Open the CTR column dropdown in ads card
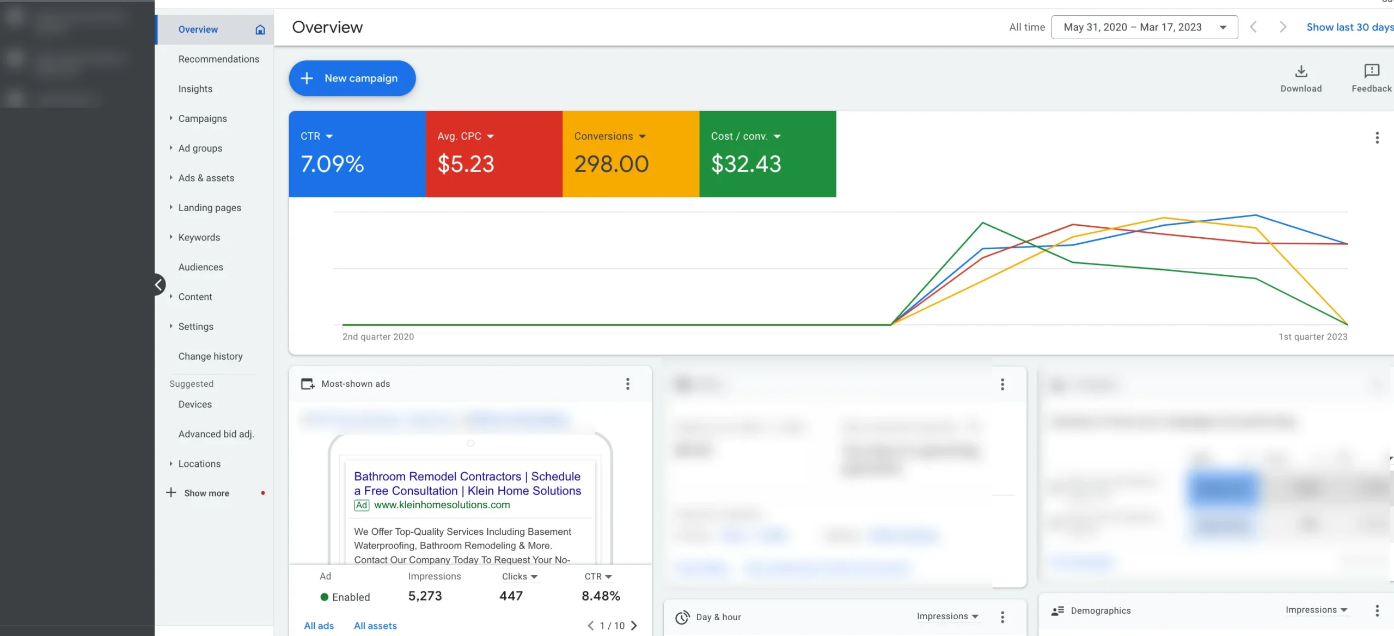The image size is (1394, 636). pyautogui.click(x=598, y=576)
